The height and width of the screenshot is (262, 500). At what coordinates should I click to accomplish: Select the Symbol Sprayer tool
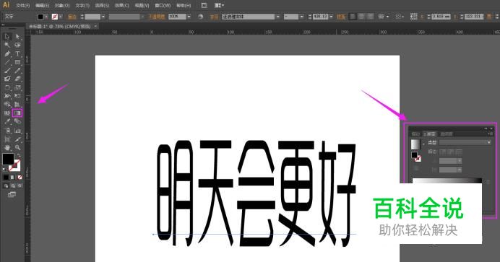pyautogui.click(x=7, y=131)
